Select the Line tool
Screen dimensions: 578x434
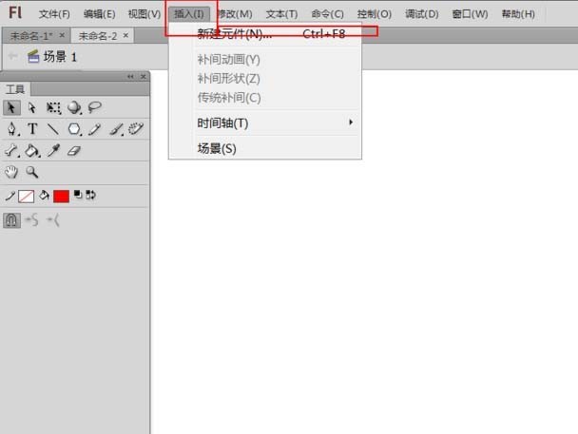tap(53, 129)
